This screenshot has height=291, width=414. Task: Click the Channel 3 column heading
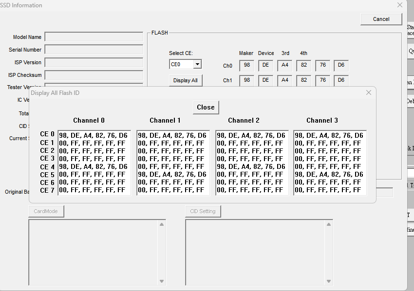tap(322, 121)
